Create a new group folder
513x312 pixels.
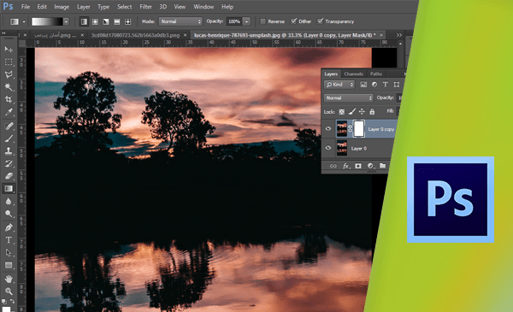382,166
